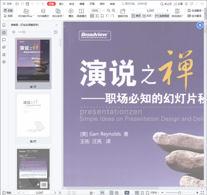This screenshot has width=207, height=195.
Task: Switch to the 开始 tab
Action: coord(51,4)
